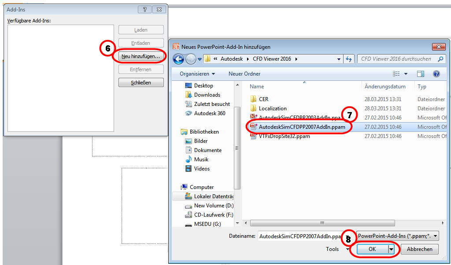Select New Volume (D:) drive
Screen dimensions: 451x265
pyautogui.click(x=214, y=206)
